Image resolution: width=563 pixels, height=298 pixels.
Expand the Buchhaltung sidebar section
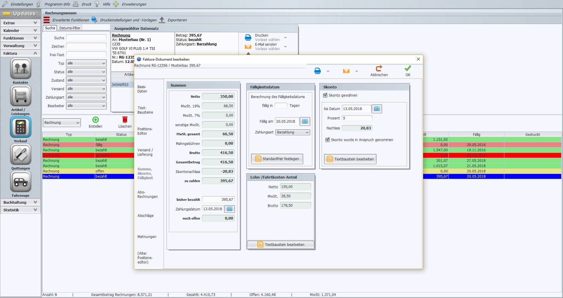[x=21, y=202]
